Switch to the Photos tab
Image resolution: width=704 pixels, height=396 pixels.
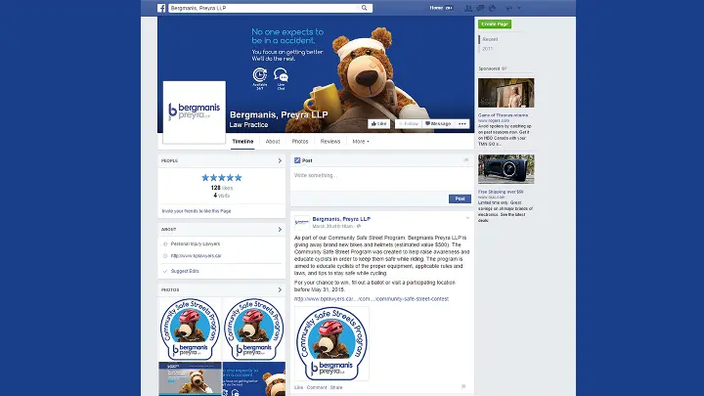tap(300, 142)
